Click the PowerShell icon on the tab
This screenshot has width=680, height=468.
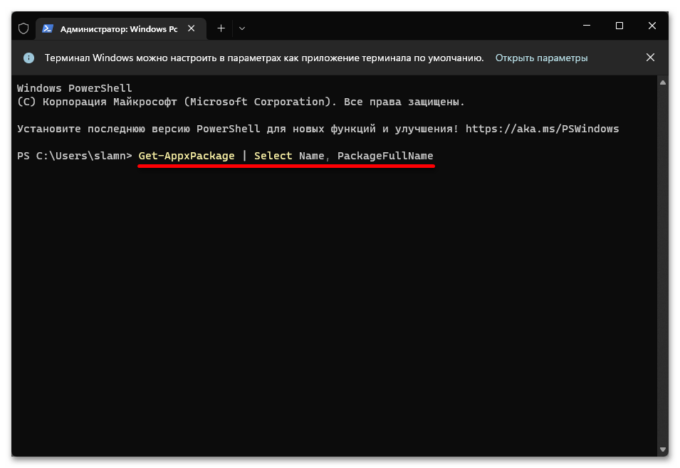point(48,28)
